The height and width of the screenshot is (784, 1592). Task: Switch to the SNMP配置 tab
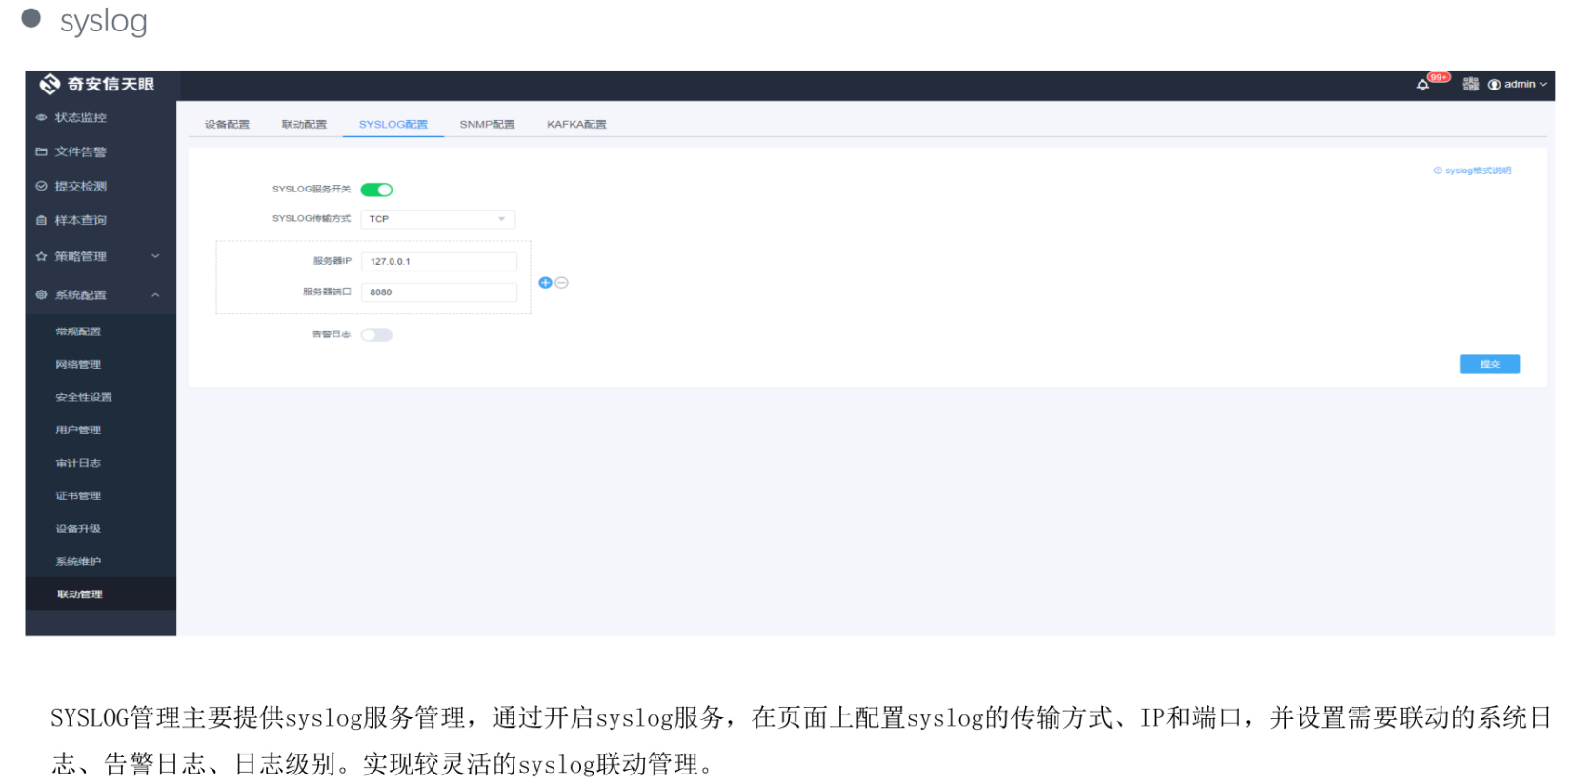[x=487, y=125]
